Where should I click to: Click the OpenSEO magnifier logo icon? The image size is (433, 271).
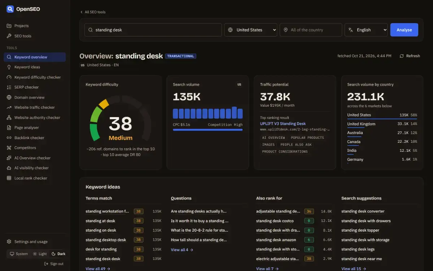pyautogui.click(x=10, y=9)
